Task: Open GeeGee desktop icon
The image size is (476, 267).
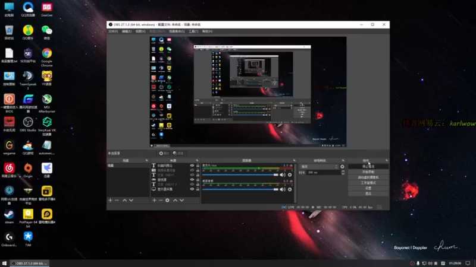Action: 47,9
